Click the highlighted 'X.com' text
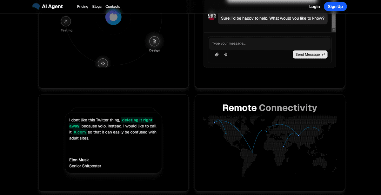 (x=79, y=132)
